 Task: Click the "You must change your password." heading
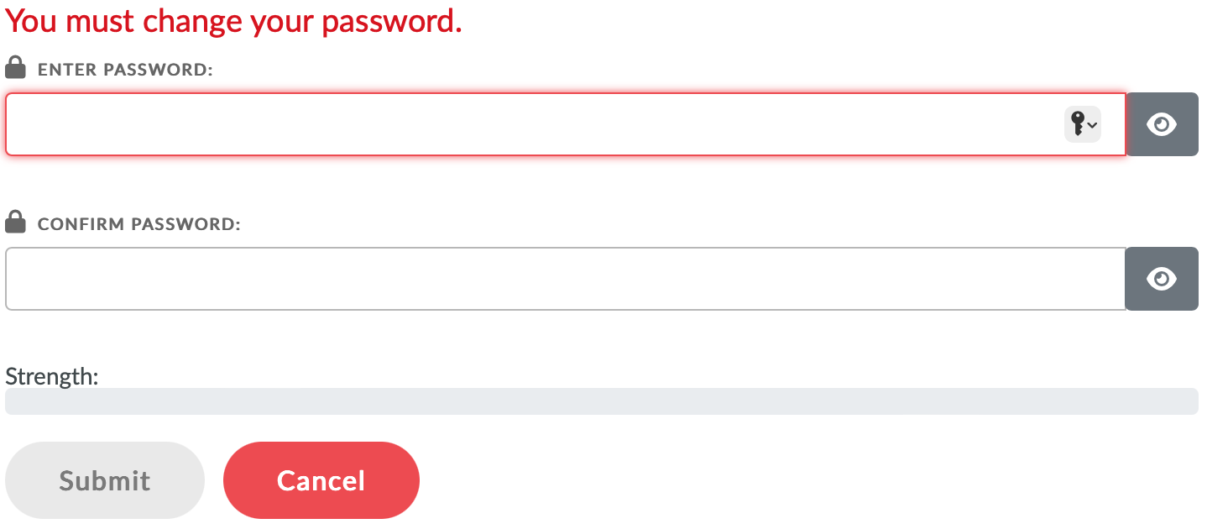[233, 22]
